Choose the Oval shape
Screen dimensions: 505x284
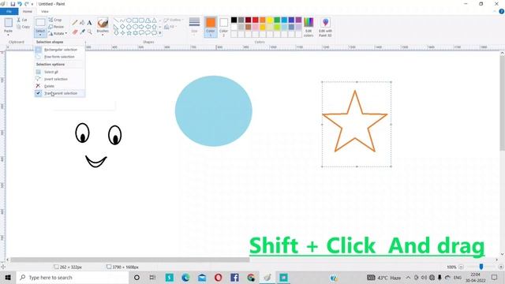129,21
